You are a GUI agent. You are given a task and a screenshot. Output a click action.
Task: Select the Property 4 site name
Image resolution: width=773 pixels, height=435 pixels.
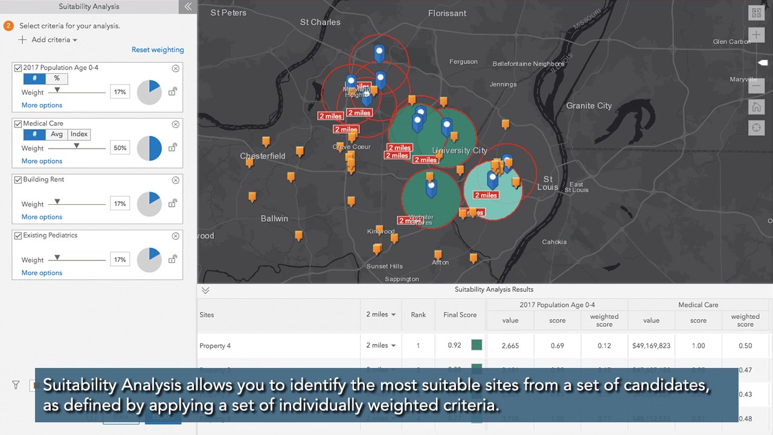coord(215,346)
